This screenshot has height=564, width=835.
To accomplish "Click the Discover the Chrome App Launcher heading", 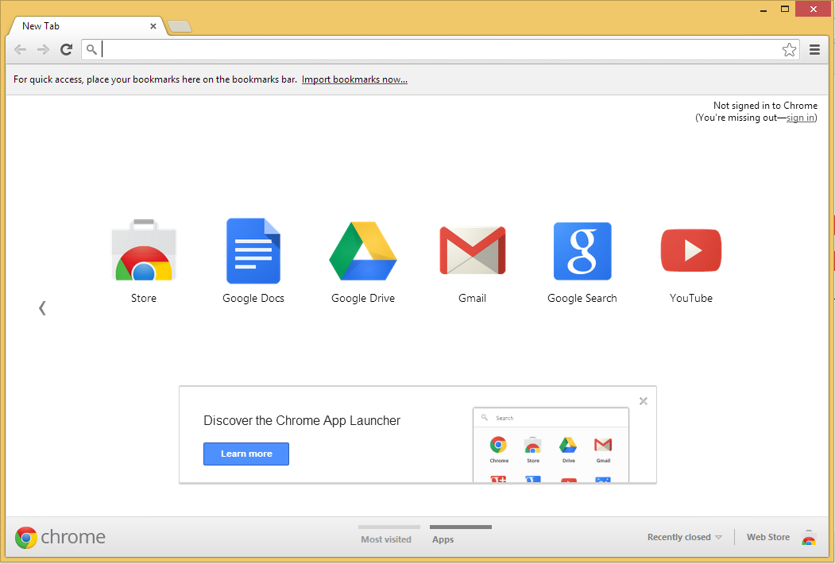I will (x=302, y=421).
